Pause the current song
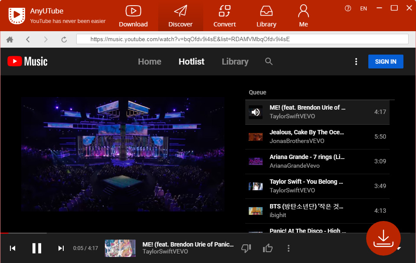The width and height of the screenshot is (416, 263). click(x=36, y=248)
